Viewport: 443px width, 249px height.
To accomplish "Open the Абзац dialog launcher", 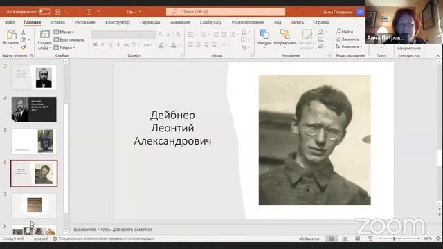I will pos(252,55).
